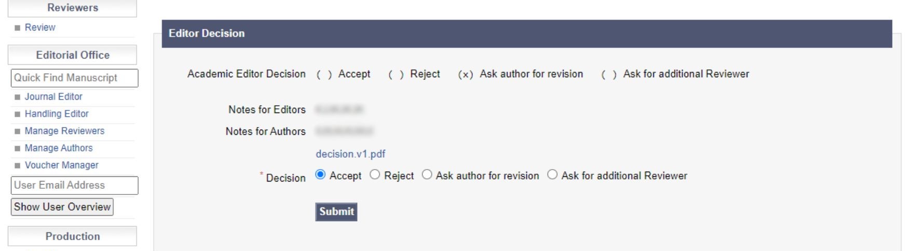The image size is (914, 251).
Task: Click the Submit button
Action: pos(336,212)
